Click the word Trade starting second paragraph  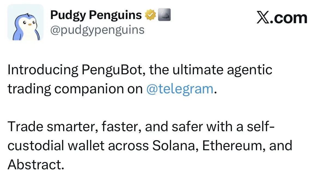(25, 127)
